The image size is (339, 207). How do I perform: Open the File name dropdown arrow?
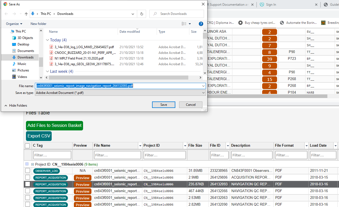[x=203, y=86]
